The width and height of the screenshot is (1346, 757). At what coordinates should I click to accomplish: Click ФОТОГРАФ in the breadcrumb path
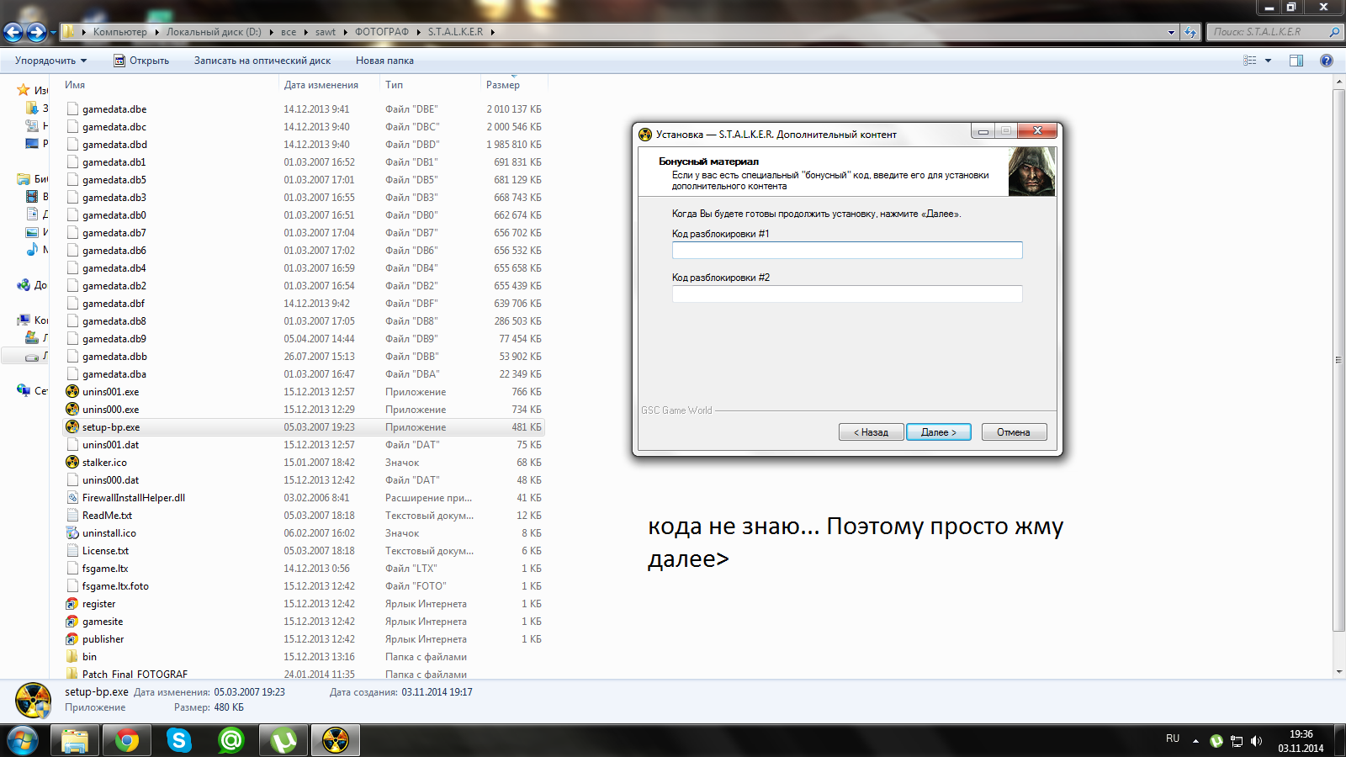click(381, 32)
